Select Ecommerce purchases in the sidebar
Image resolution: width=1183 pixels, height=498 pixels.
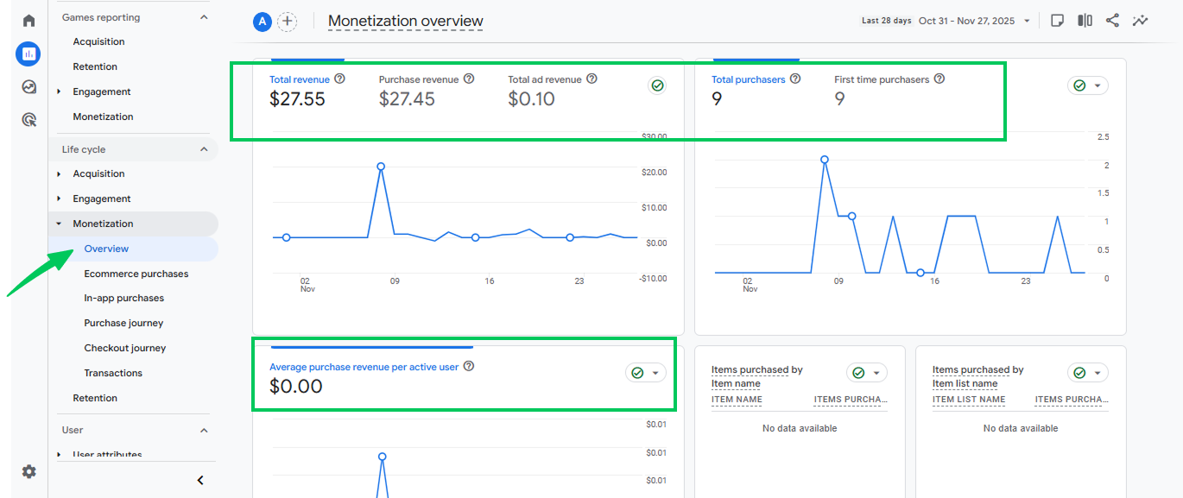click(x=136, y=274)
